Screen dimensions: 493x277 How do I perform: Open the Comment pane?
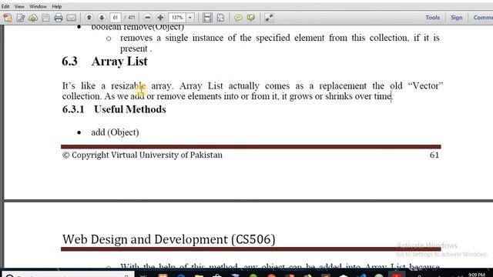tap(483, 18)
